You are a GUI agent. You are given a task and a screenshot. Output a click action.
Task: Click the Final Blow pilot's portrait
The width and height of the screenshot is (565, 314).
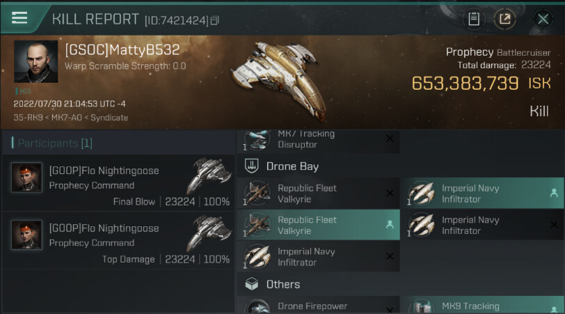(x=26, y=178)
